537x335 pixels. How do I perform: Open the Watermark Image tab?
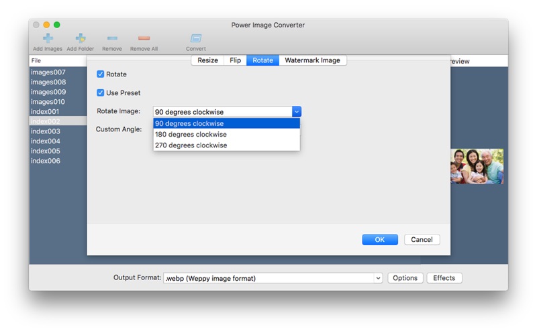pos(312,60)
